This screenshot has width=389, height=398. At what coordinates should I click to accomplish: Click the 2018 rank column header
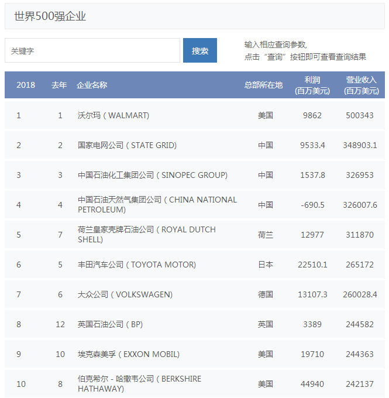26,85
